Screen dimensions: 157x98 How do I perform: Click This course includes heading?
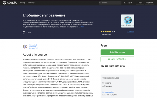[x=111, y=78]
